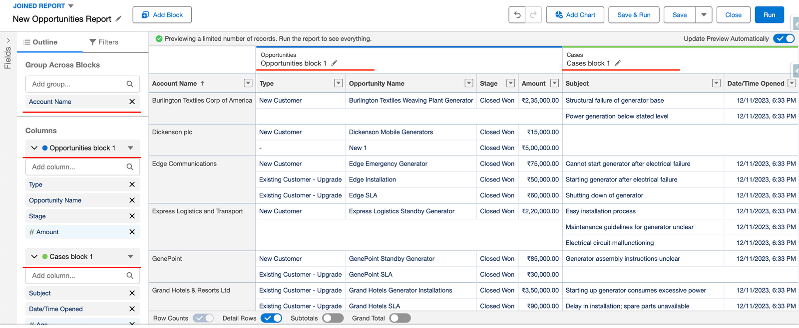Rename Cases block 1 via pencil icon

coord(618,63)
